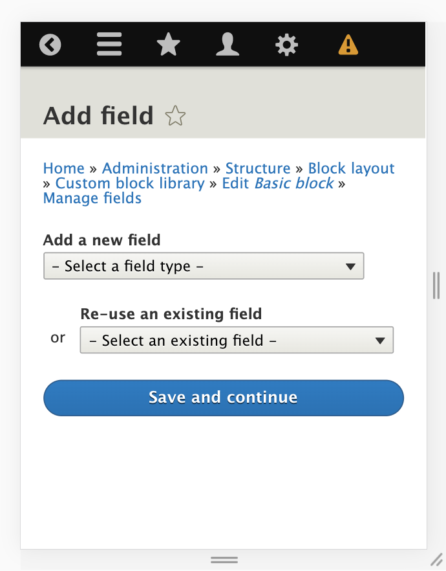Expand the field type combo box arrow

350,265
